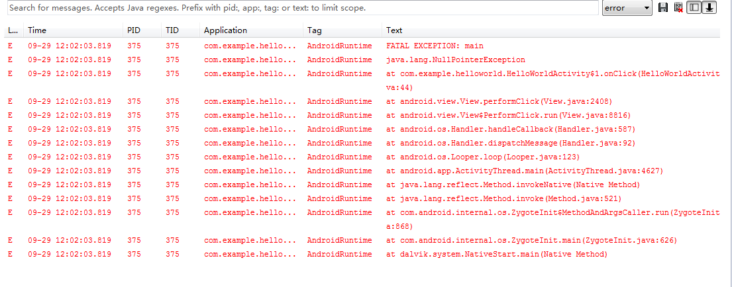
Task: Click com.example.hello... in the NativeStart.main row
Action: tap(250, 255)
